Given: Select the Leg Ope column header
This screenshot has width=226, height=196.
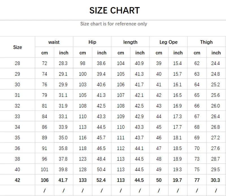Looking at the screenshot, I should (168, 42).
